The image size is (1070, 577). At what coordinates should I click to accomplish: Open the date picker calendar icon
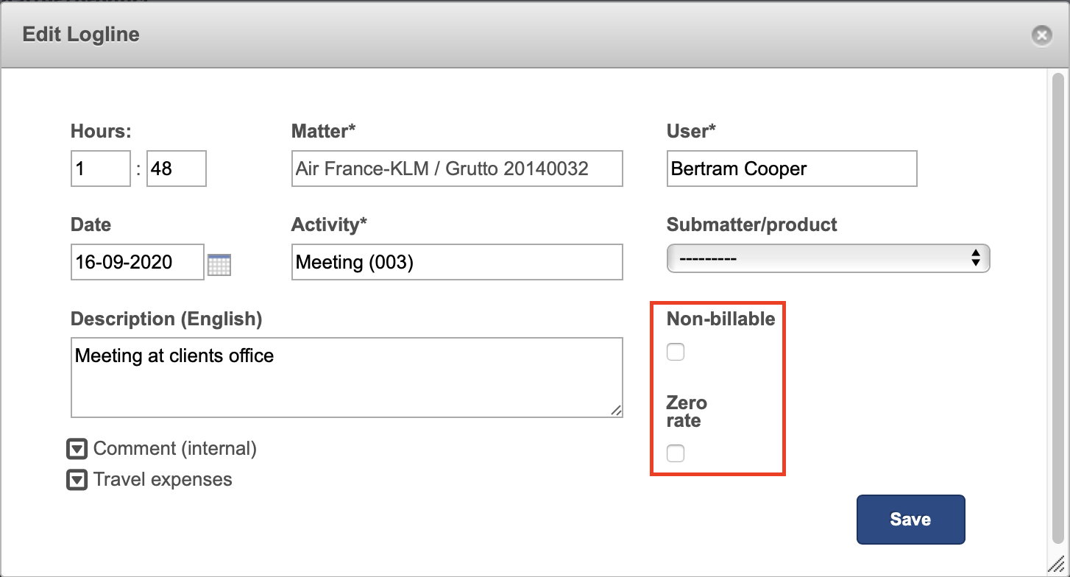pos(219,264)
